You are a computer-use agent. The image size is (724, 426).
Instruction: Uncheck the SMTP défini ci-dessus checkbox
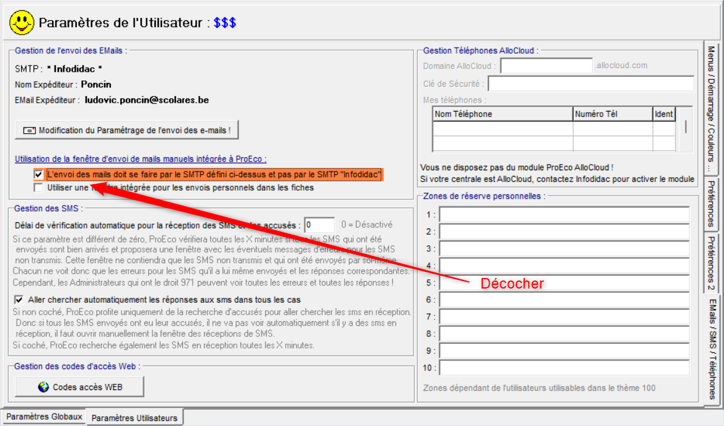(39, 175)
